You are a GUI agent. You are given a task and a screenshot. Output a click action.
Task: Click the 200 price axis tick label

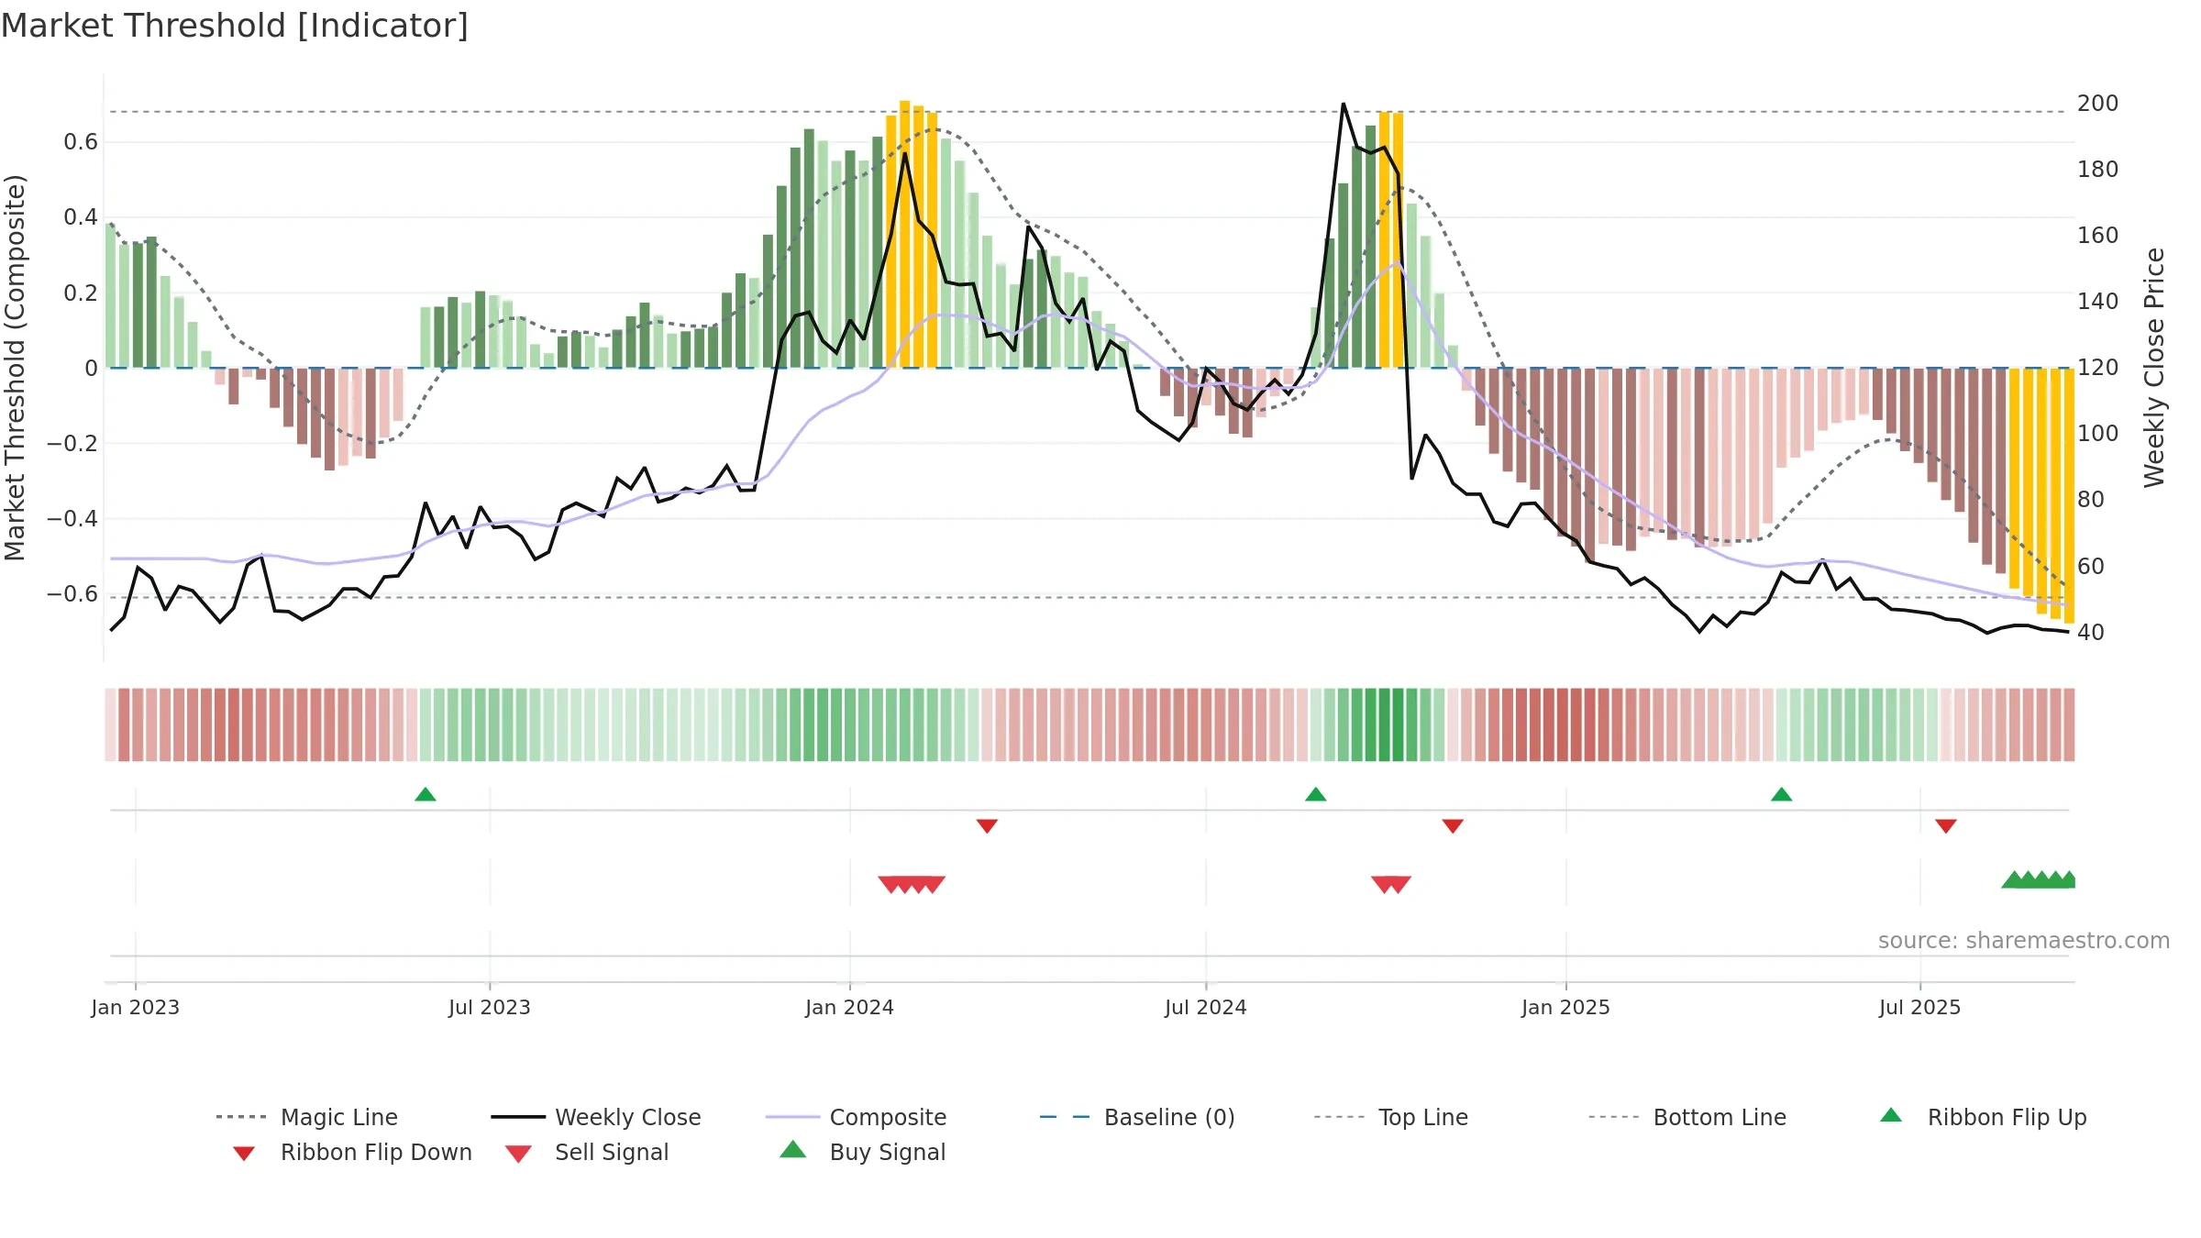click(x=2098, y=103)
